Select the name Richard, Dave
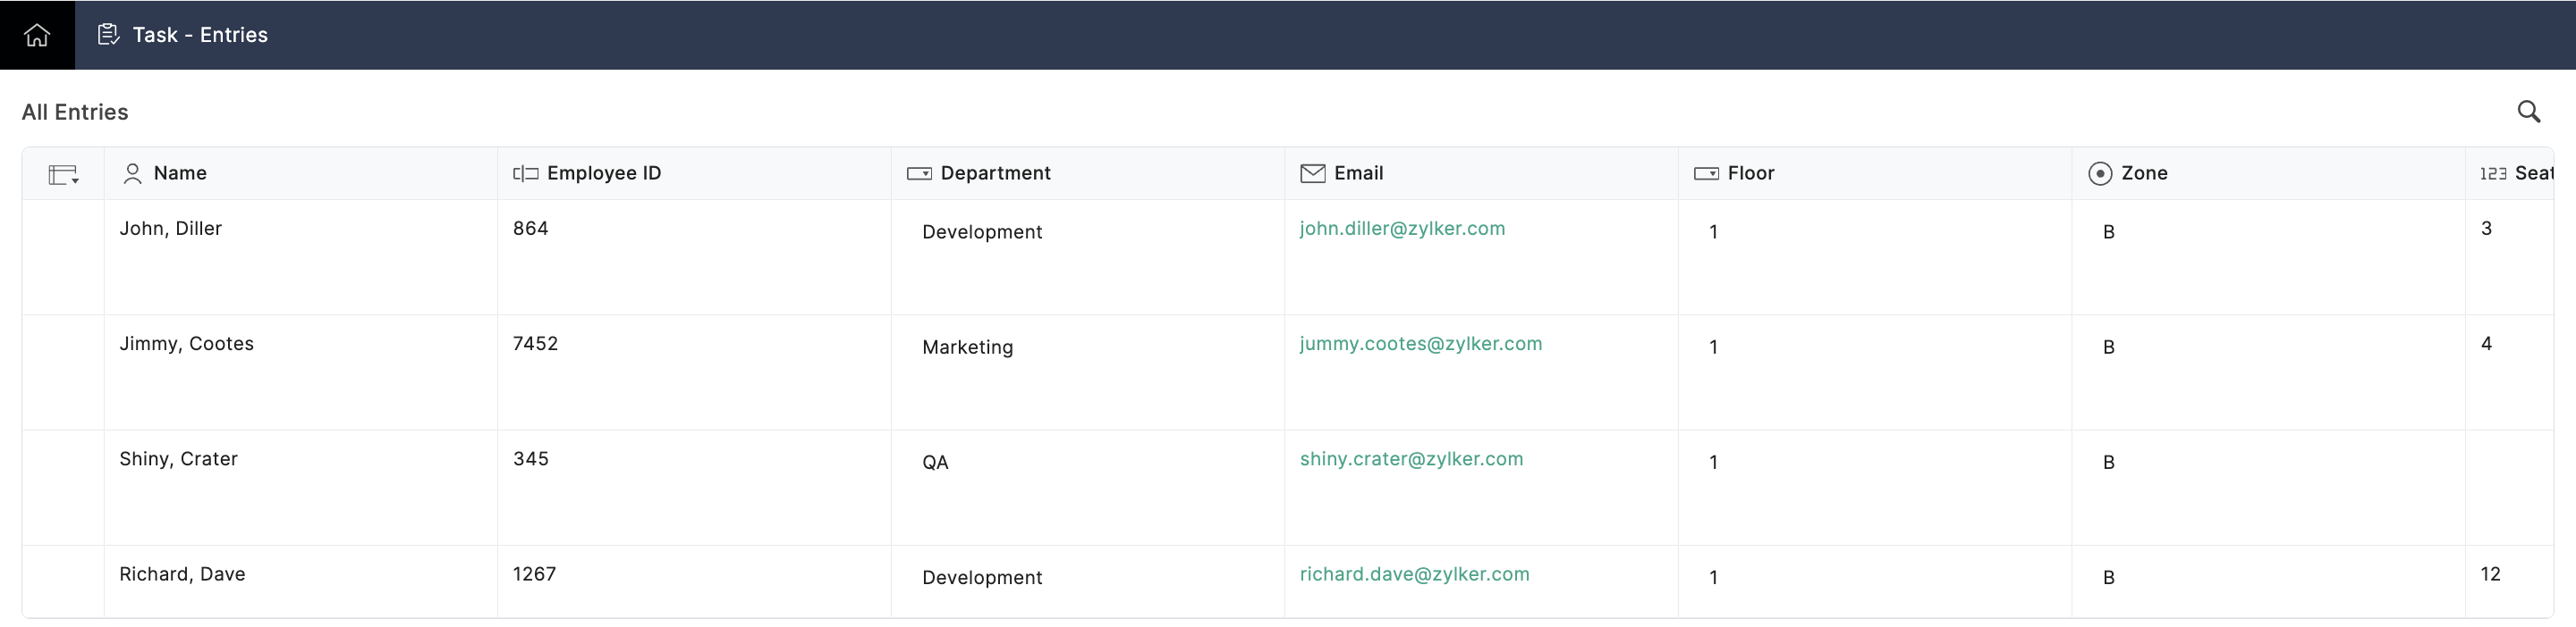Image resolution: width=2576 pixels, height=627 pixels. (x=182, y=574)
